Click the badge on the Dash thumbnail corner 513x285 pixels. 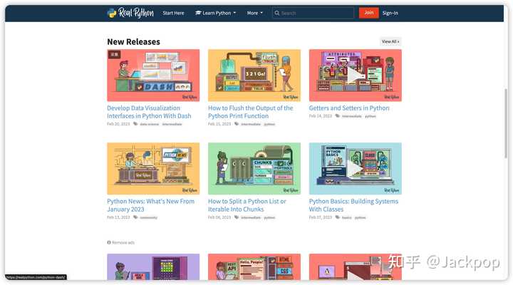[x=114, y=54]
